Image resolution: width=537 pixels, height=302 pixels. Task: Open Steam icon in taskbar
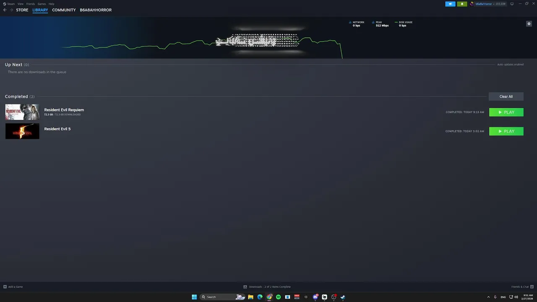pyautogui.click(x=343, y=297)
